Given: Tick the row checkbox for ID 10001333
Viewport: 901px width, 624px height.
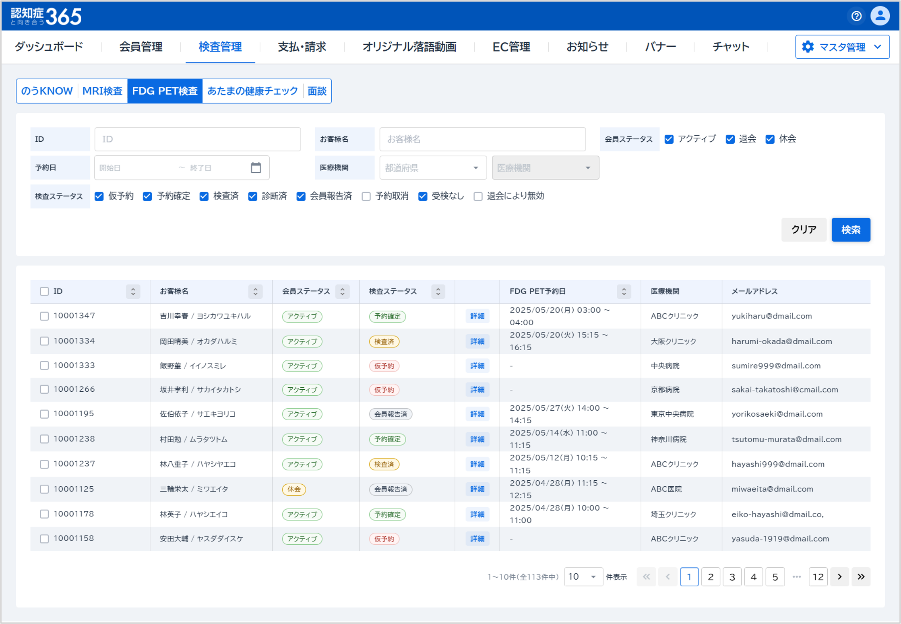Looking at the screenshot, I should coord(44,366).
